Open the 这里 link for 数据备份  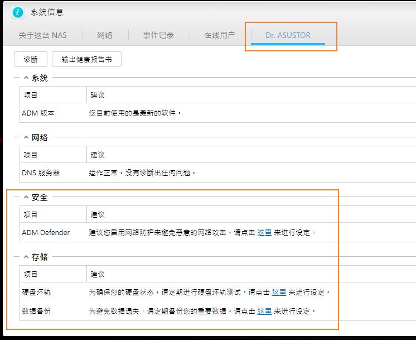[264, 312]
